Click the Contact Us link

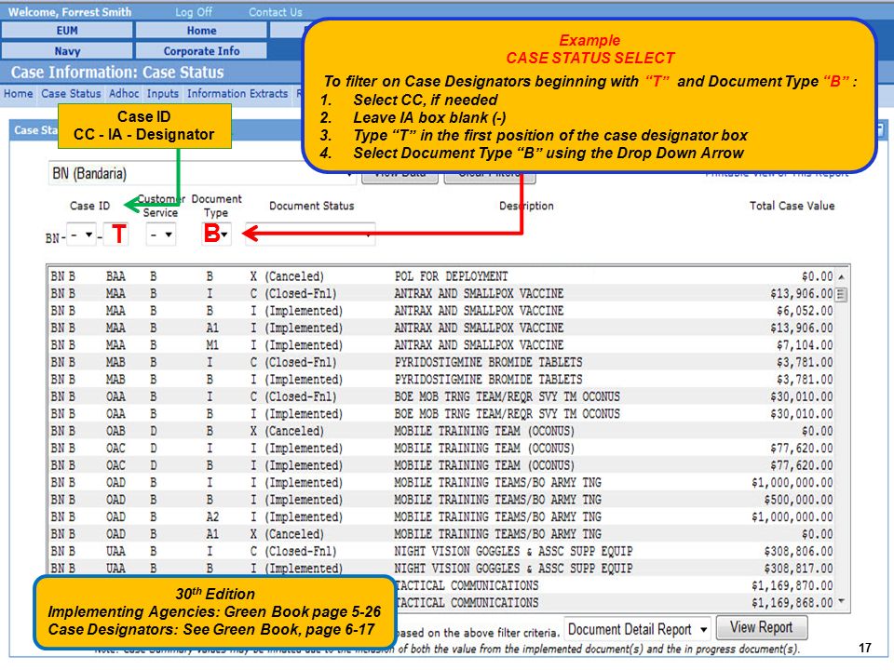tap(276, 12)
